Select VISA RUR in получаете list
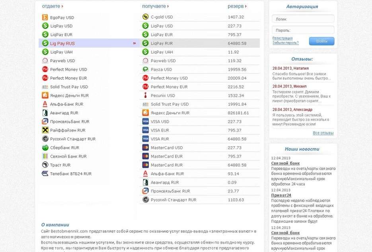The width and height of the screenshot is (372, 252). tap(200, 139)
